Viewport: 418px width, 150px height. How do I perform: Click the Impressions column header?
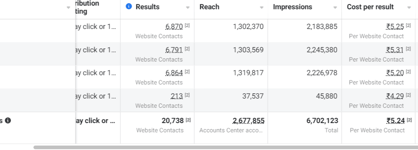click(x=292, y=7)
